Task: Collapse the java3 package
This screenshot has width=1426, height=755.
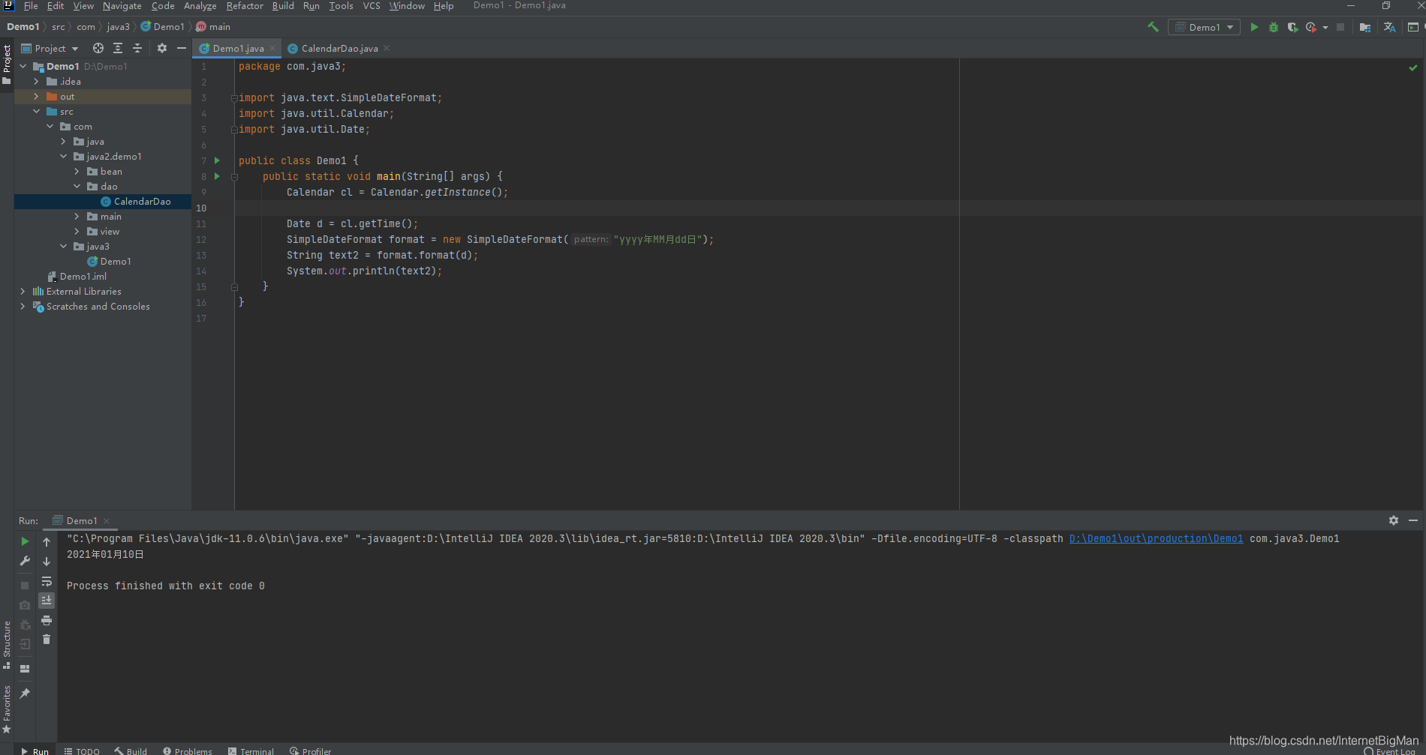Action: coord(64,246)
